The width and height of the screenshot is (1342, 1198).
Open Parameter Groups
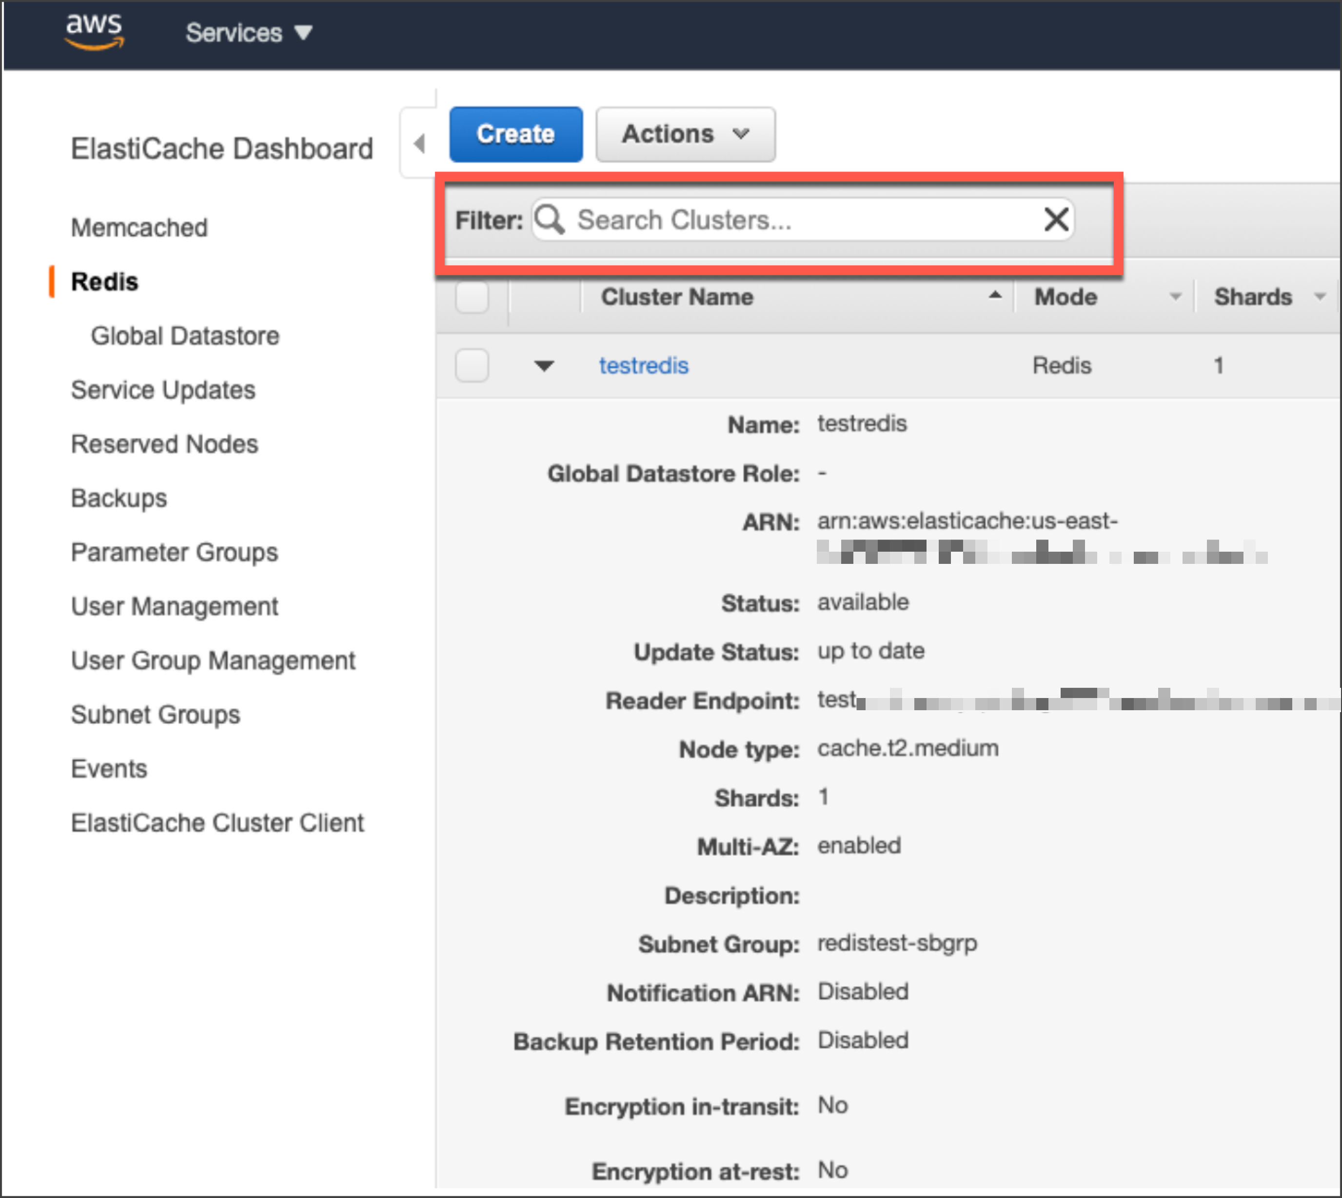click(x=175, y=552)
